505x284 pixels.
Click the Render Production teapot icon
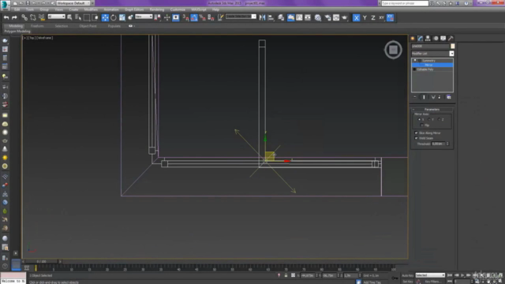pyautogui.click(x=345, y=17)
